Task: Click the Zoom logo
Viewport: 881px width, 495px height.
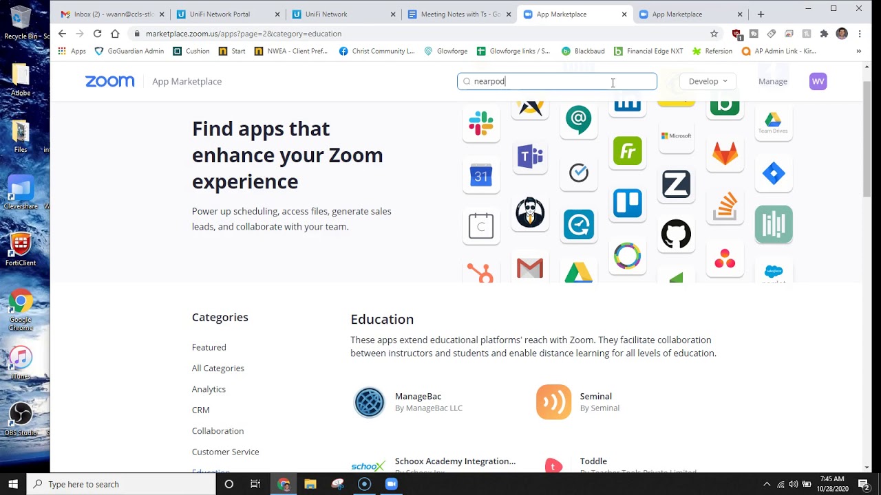Action: coord(110,81)
